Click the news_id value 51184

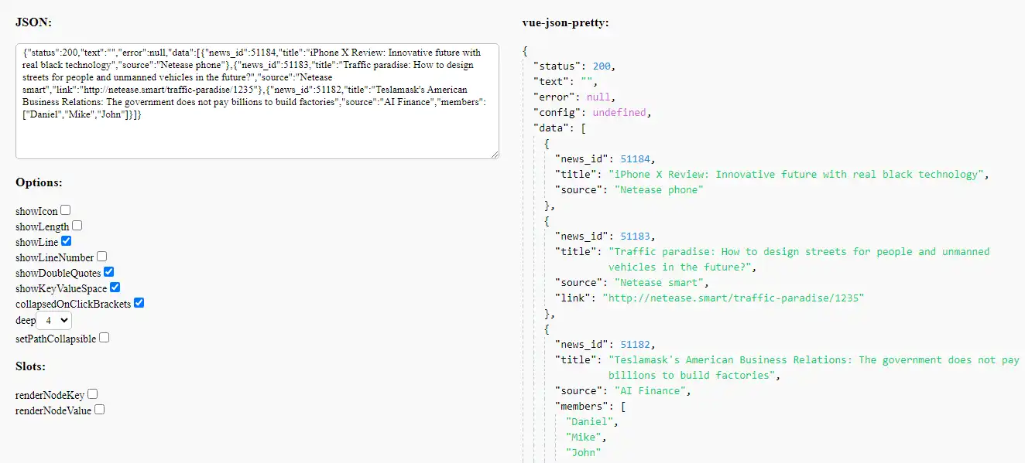tap(636, 159)
